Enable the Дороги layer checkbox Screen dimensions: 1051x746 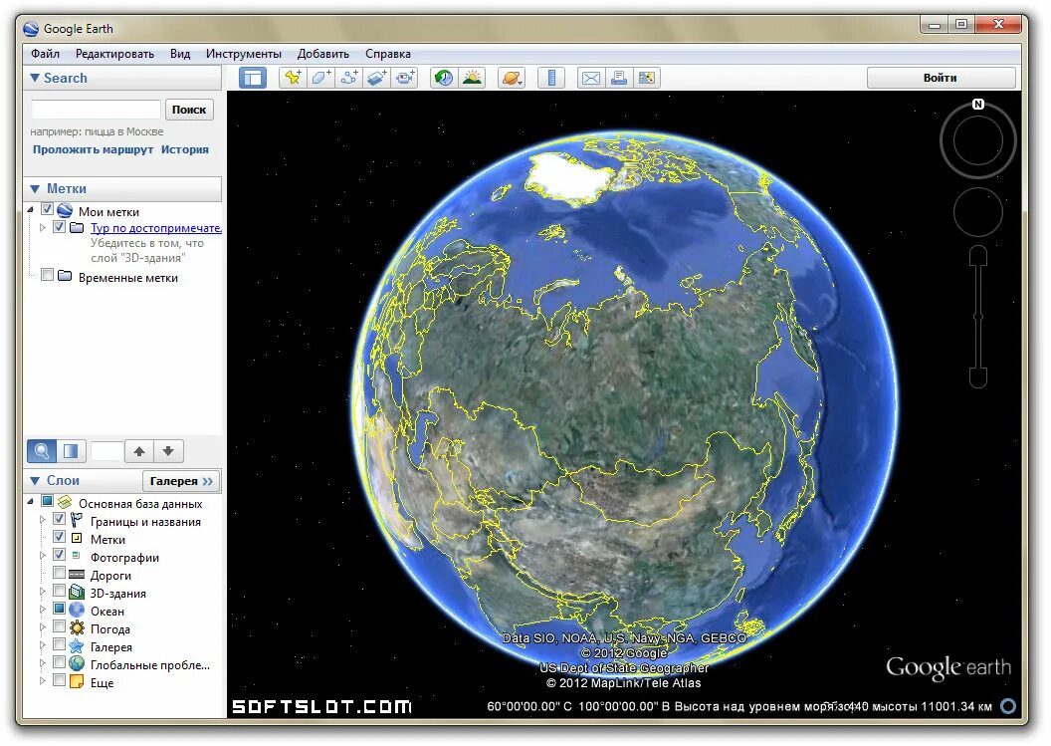[x=59, y=573]
